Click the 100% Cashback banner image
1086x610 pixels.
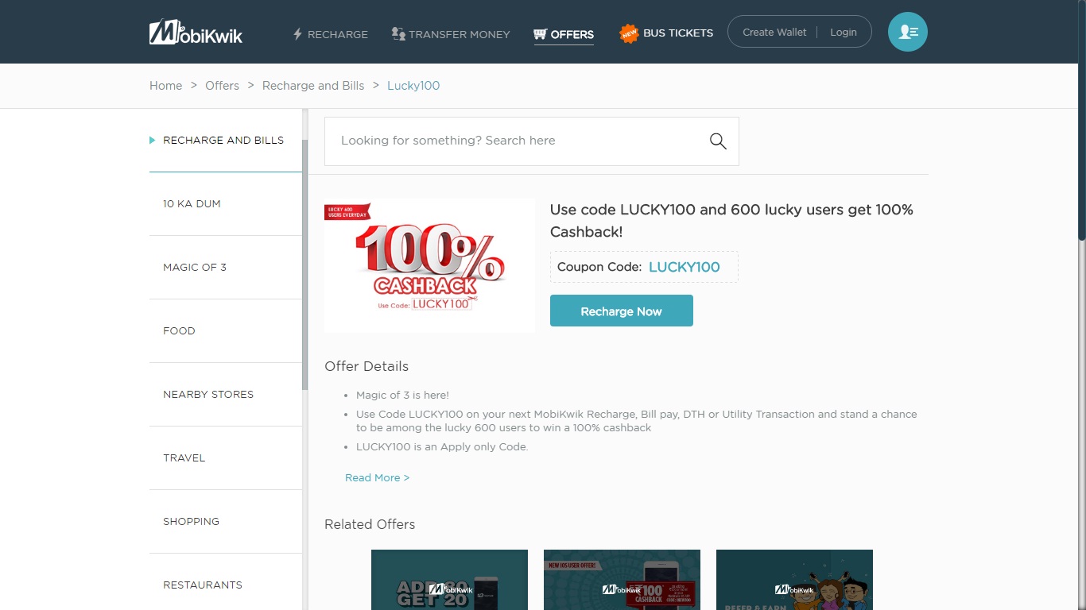pos(429,265)
